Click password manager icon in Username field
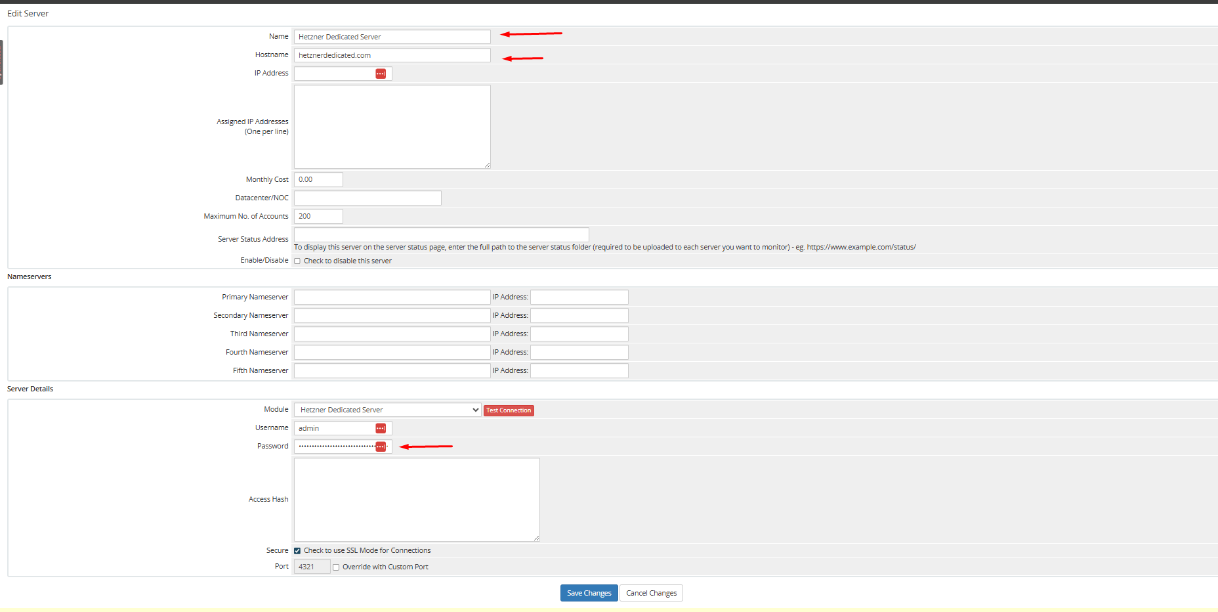The width and height of the screenshot is (1218, 612). 381,428
